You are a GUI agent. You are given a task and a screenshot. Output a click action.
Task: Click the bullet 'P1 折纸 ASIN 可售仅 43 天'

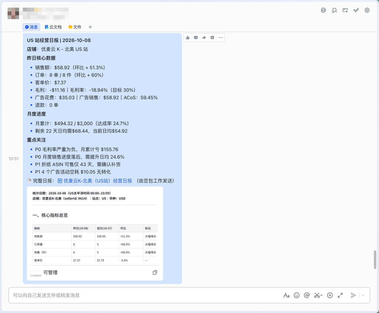click(78, 164)
